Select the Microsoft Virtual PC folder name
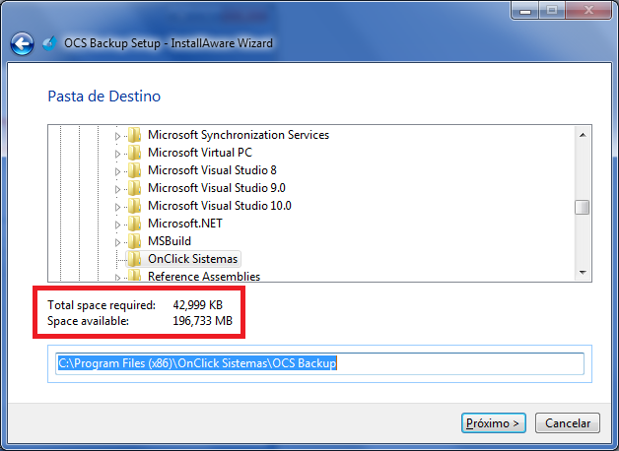This screenshot has height=451, width=619. coord(200,153)
